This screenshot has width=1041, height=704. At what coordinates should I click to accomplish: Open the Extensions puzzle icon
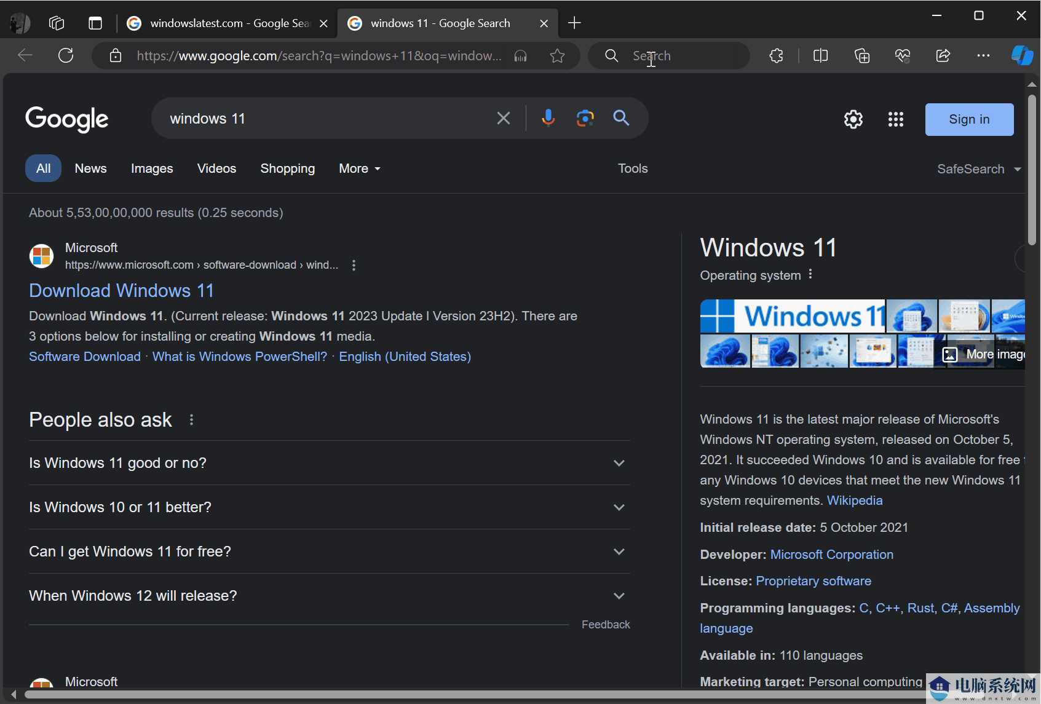pos(777,56)
